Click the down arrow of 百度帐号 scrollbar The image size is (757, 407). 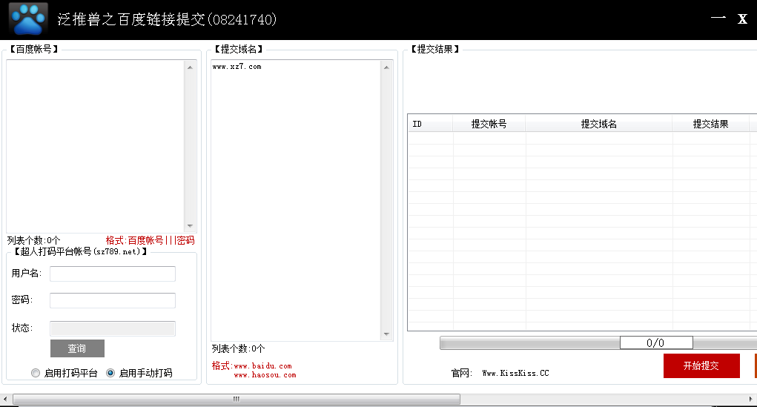point(191,226)
